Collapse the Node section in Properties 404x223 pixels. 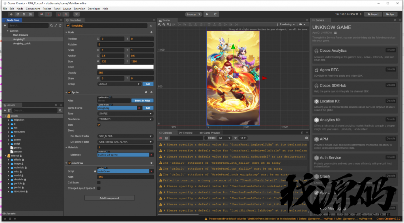(66, 32)
